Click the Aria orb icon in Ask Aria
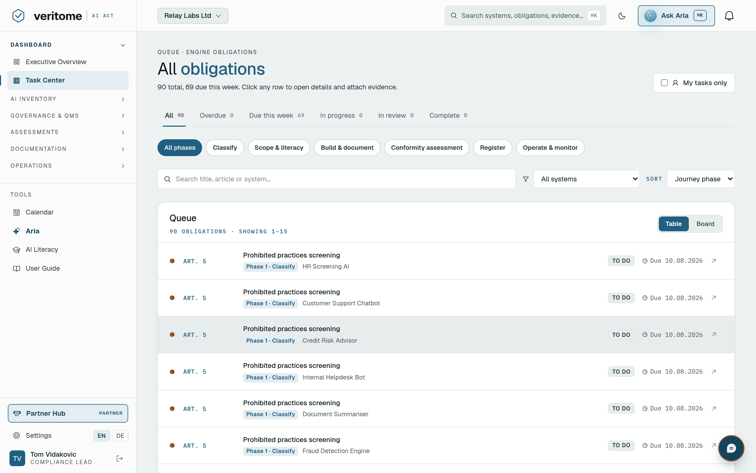This screenshot has height=473, width=756. [x=650, y=16]
